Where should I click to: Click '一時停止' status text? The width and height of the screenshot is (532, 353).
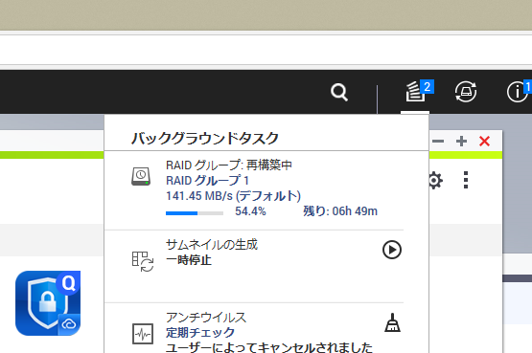189,260
